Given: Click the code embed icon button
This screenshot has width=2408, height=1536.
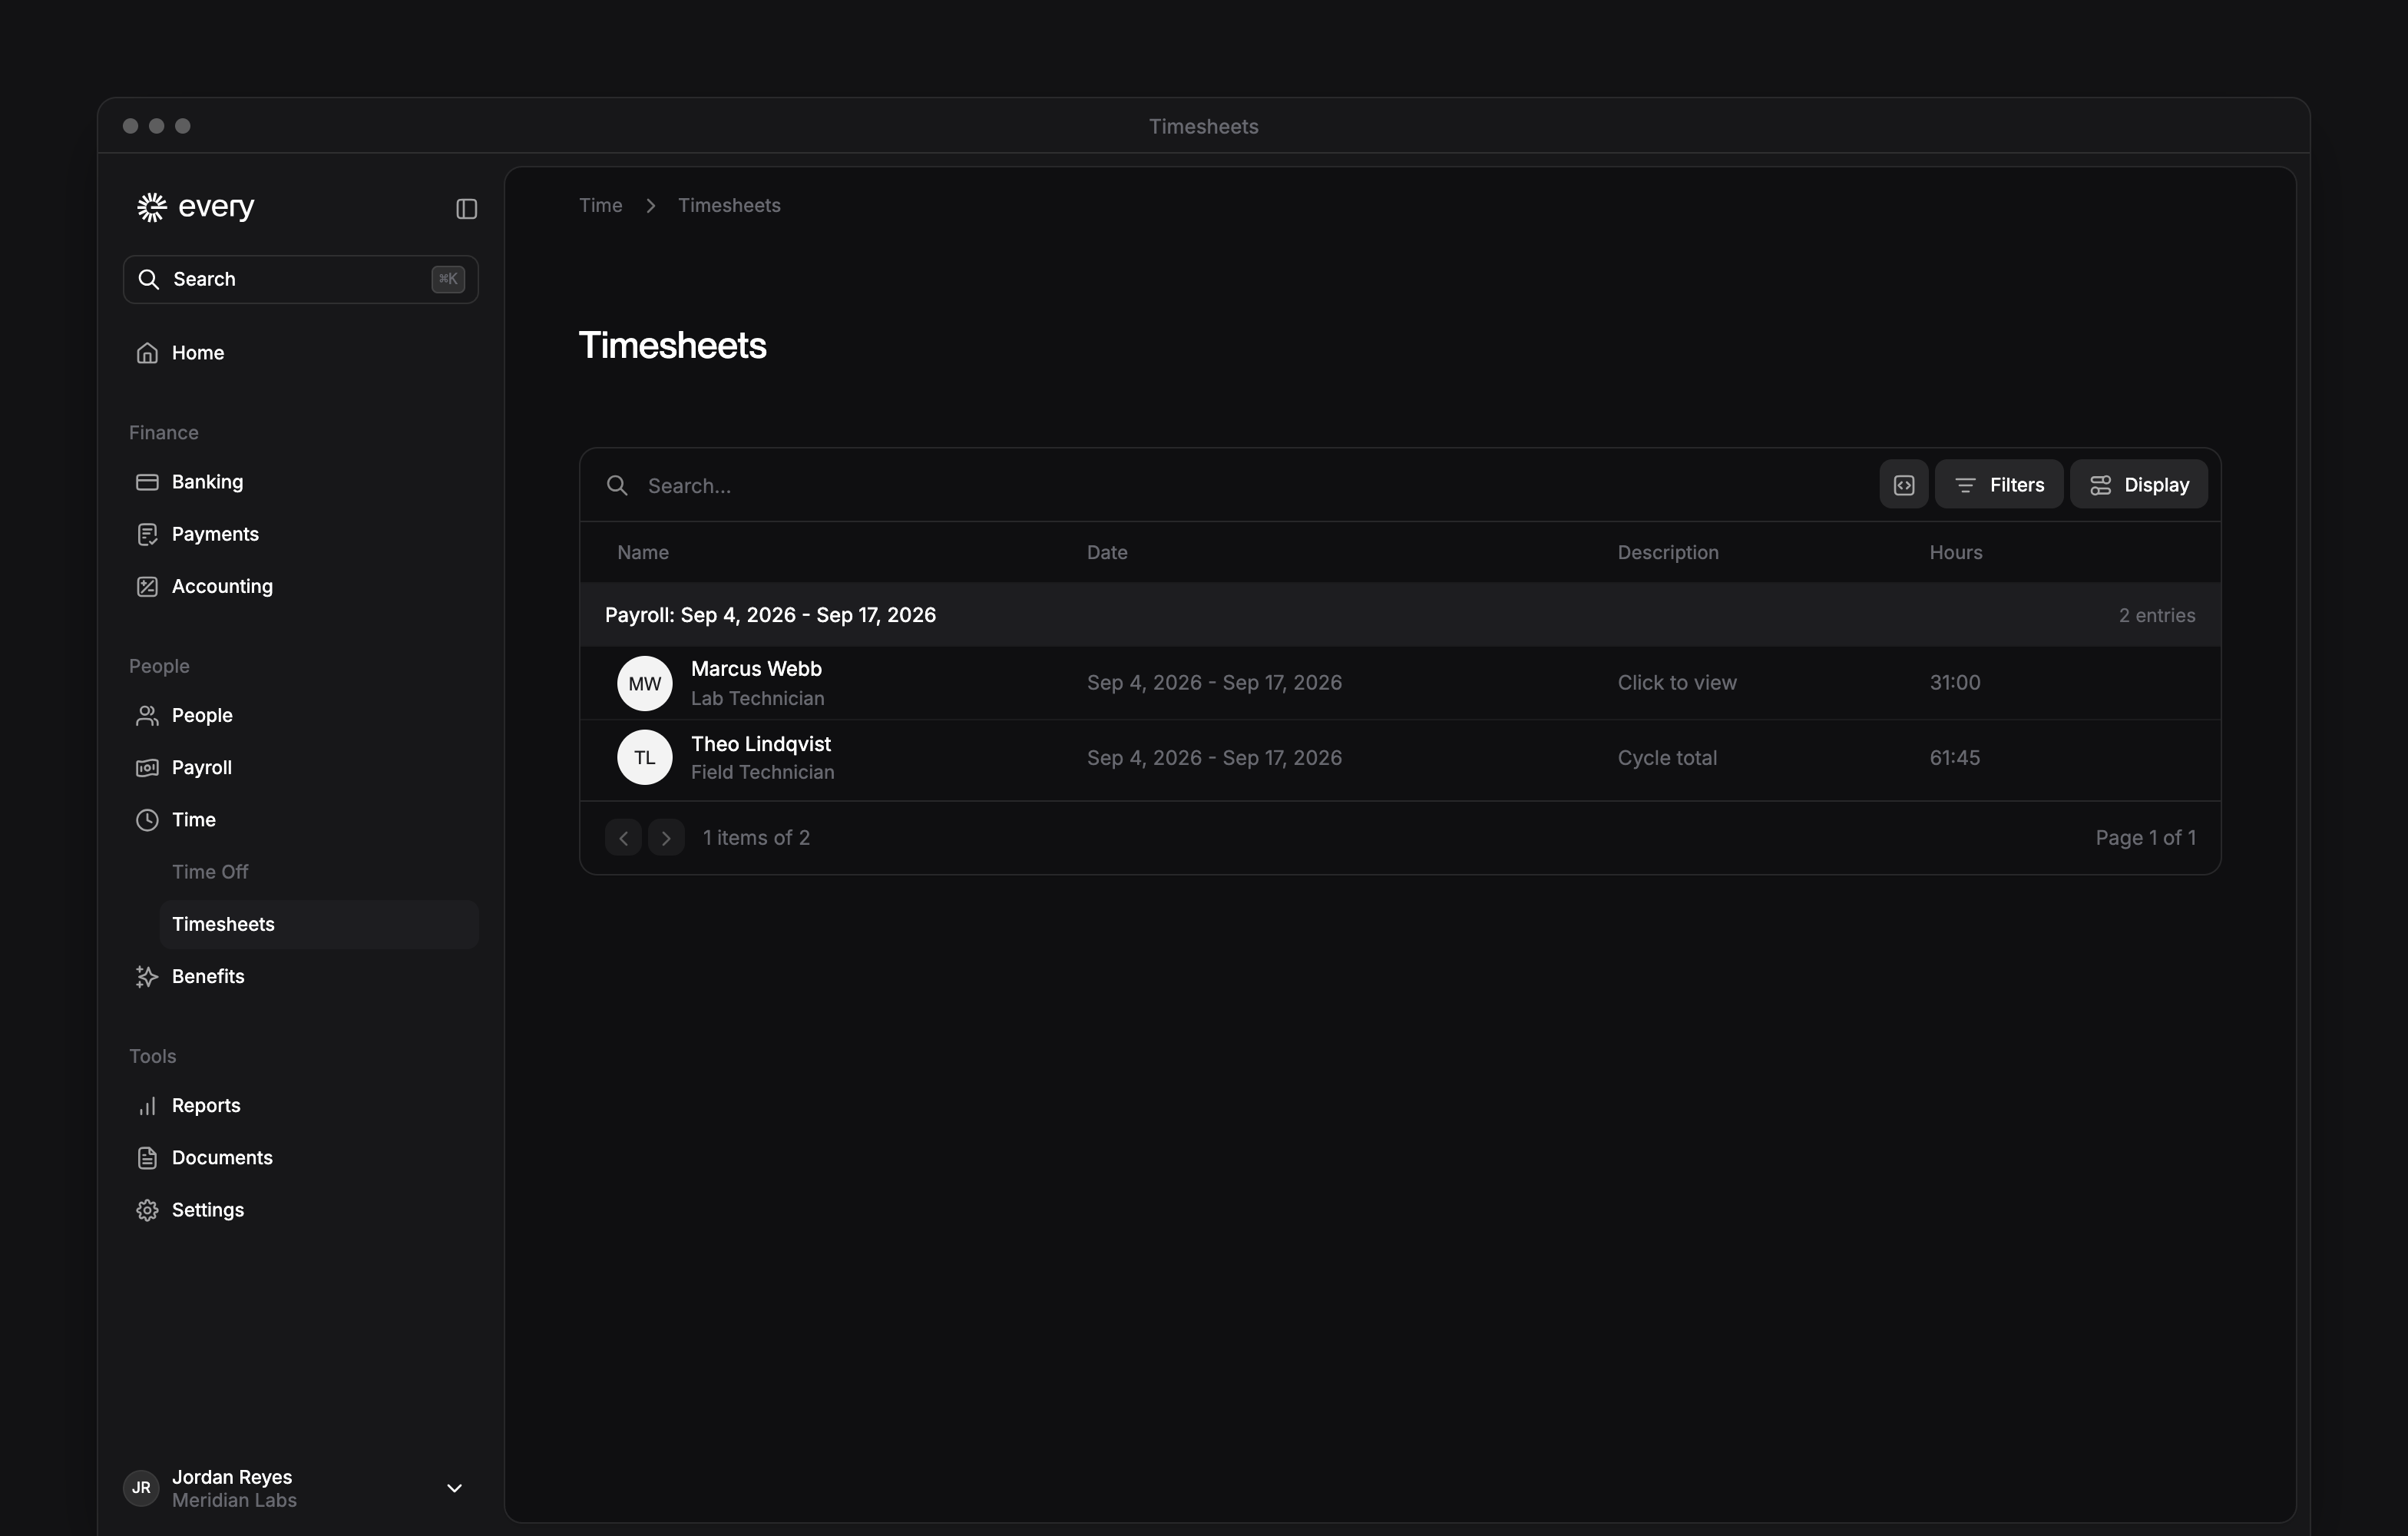Looking at the screenshot, I should (x=1903, y=484).
